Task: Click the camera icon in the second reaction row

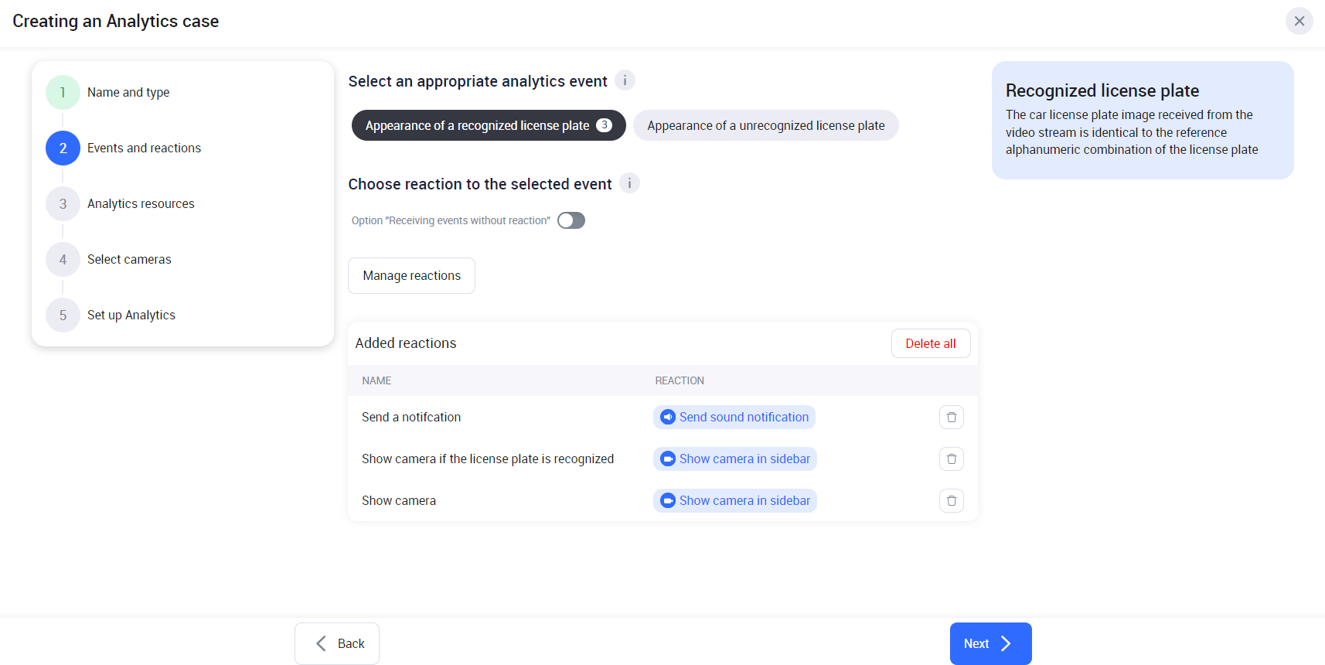Action: (668, 459)
